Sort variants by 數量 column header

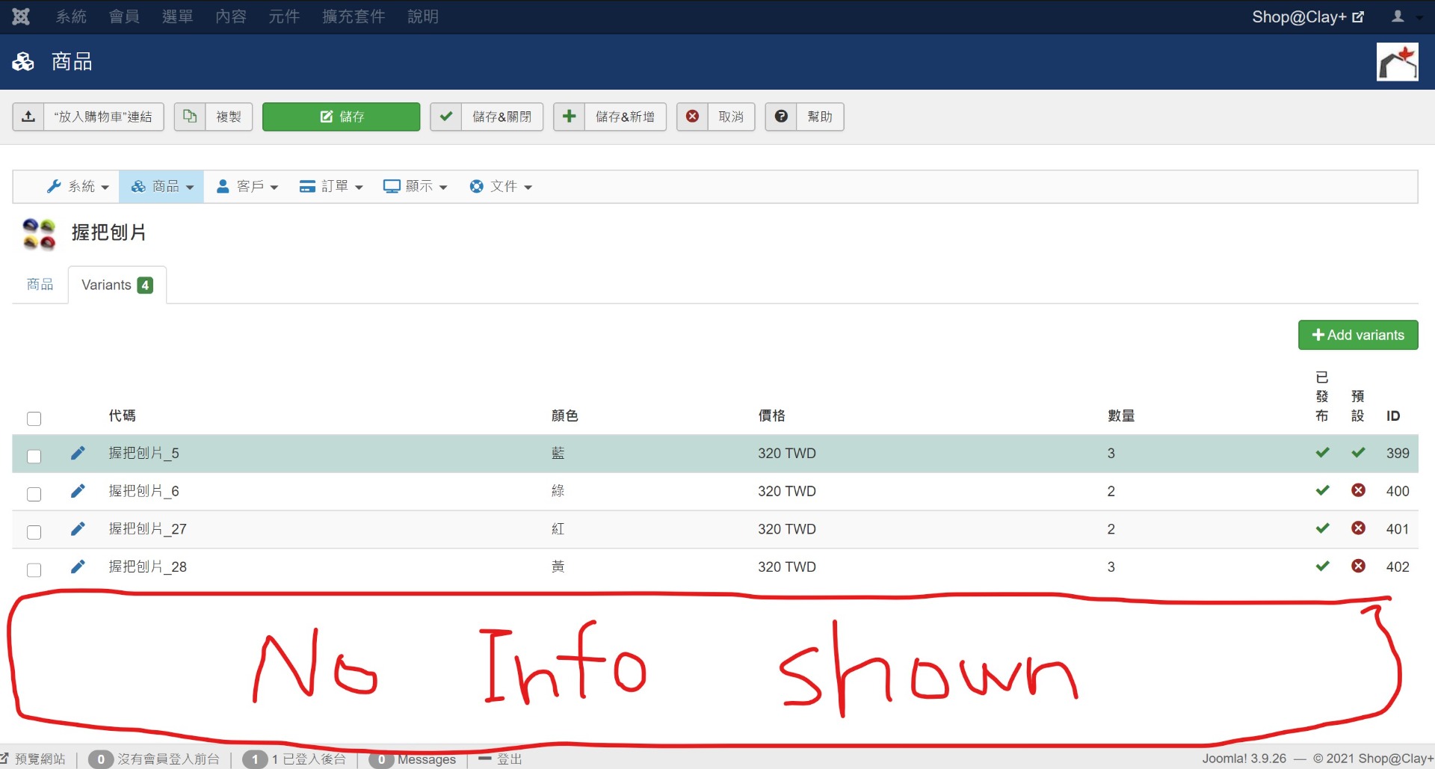point(1121,416)
